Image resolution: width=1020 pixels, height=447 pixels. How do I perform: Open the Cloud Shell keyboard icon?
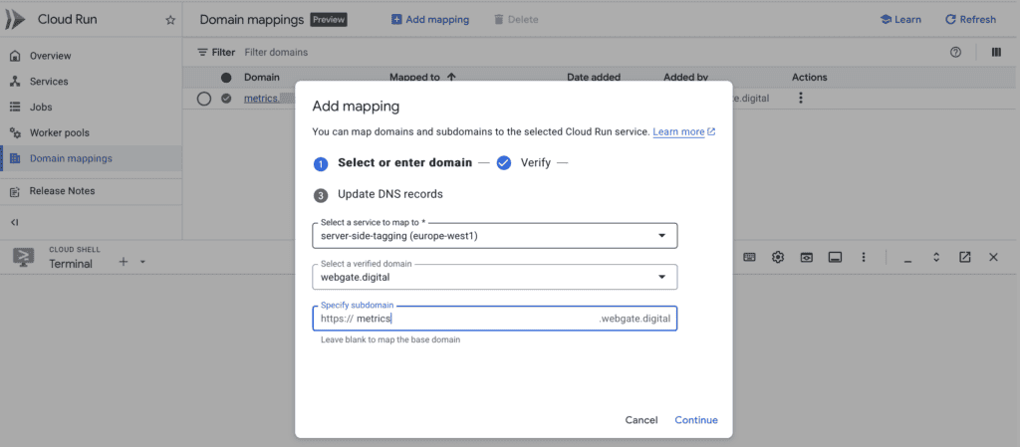749,257
